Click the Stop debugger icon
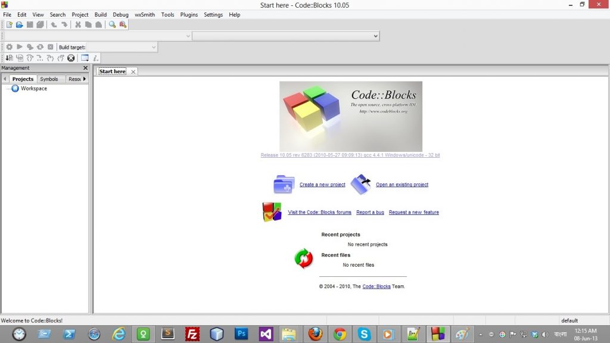The image size is (610, 343). (70, 58)
